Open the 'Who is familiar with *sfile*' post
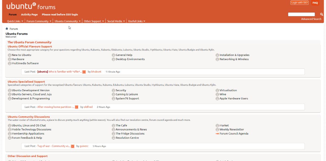 [65, 72]
